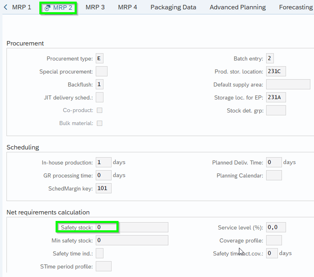Viewport: 314px width, 277px height.
Task: Go to the MRP 4 tab
Action: pyautogui.click(x=127, y=7)
